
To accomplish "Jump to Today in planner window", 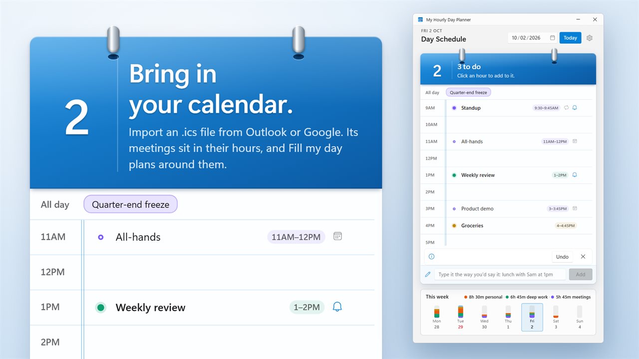I will 570,38.
